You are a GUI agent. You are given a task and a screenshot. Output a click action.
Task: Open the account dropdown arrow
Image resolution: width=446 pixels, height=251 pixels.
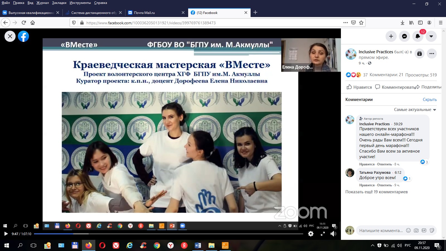431,36
